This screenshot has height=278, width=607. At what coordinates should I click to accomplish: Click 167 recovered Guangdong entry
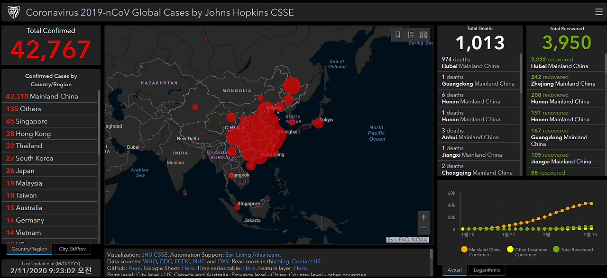click(x=566, y=137)
